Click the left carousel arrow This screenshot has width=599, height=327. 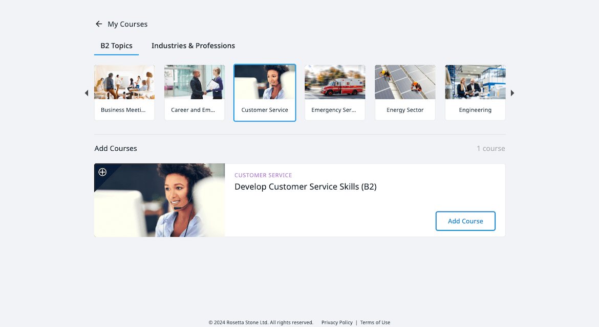point(86,92)
